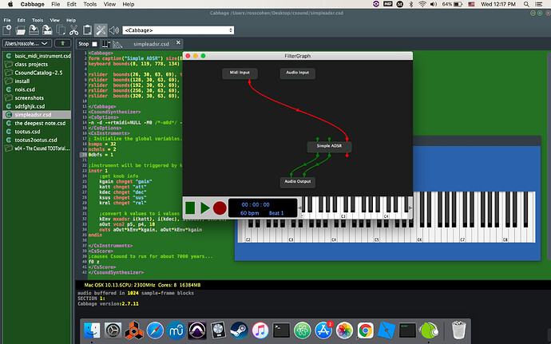
Task: Open the class projects folder
Action: pos(37,65)
